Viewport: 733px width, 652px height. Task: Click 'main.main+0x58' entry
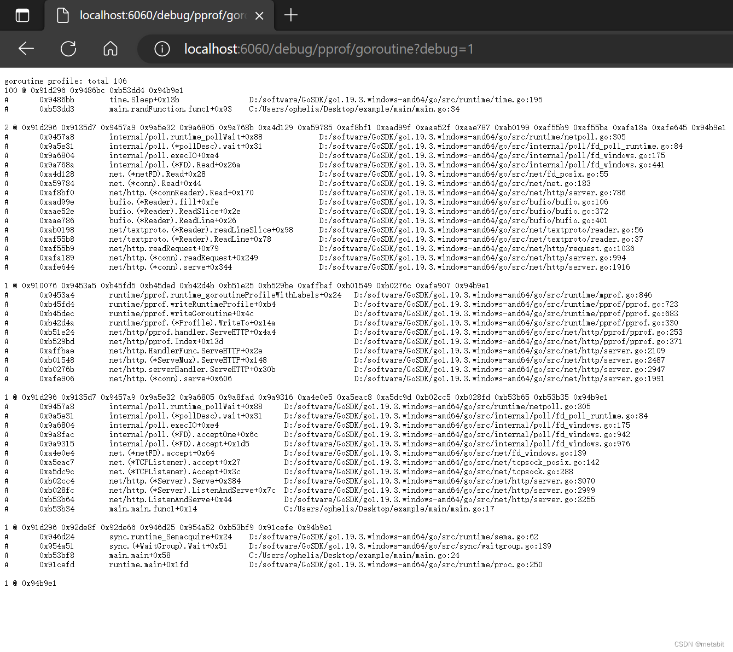139,555
